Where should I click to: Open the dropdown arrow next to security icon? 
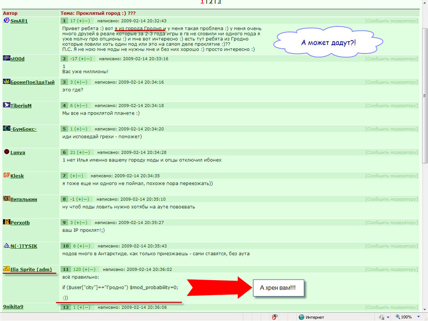(x=388, y=317)
